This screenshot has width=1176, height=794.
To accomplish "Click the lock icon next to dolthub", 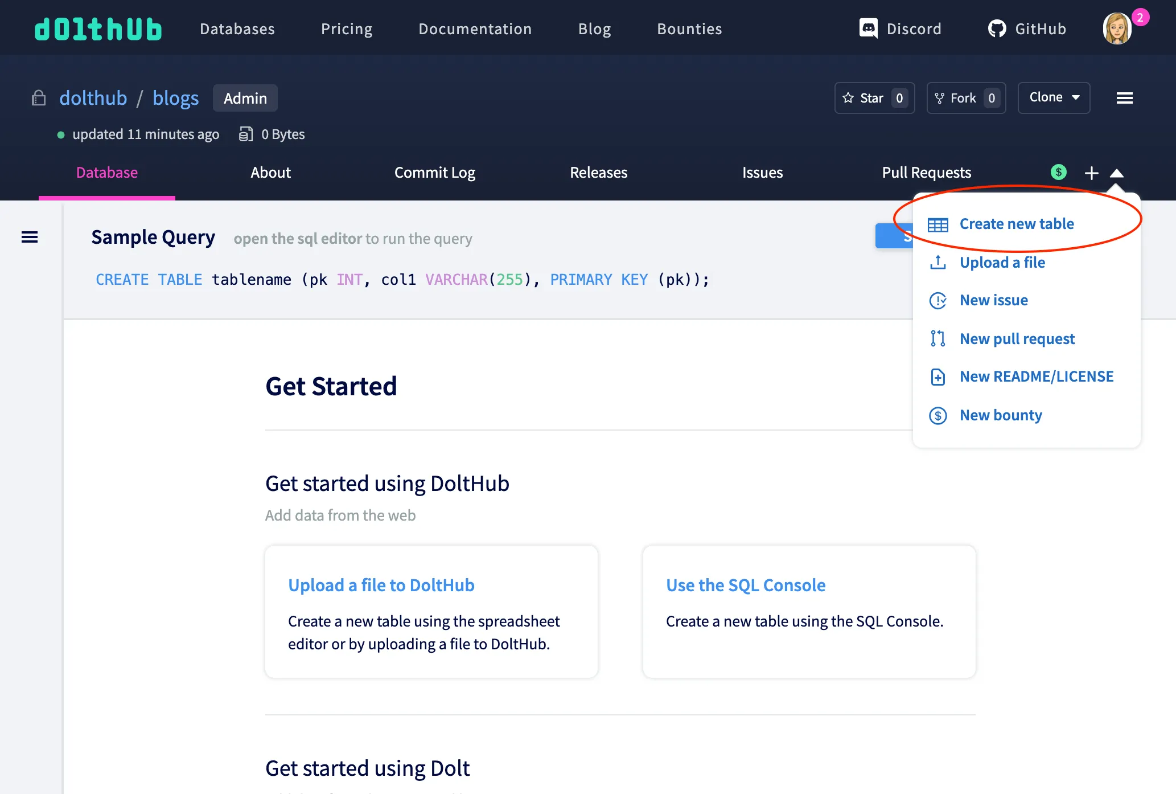I will pos(38,98).
